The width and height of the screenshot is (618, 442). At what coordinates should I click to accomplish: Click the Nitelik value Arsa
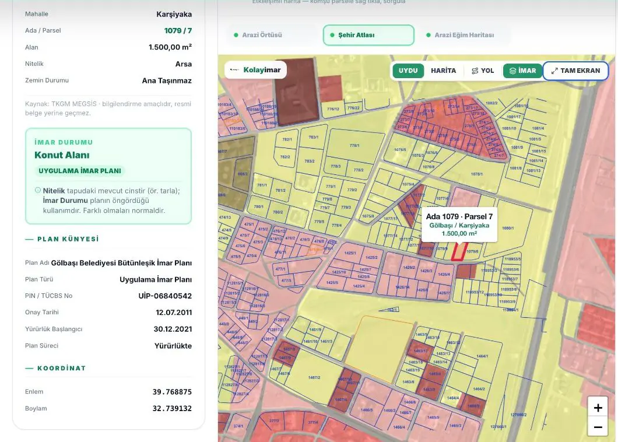(x=183, y=64)
